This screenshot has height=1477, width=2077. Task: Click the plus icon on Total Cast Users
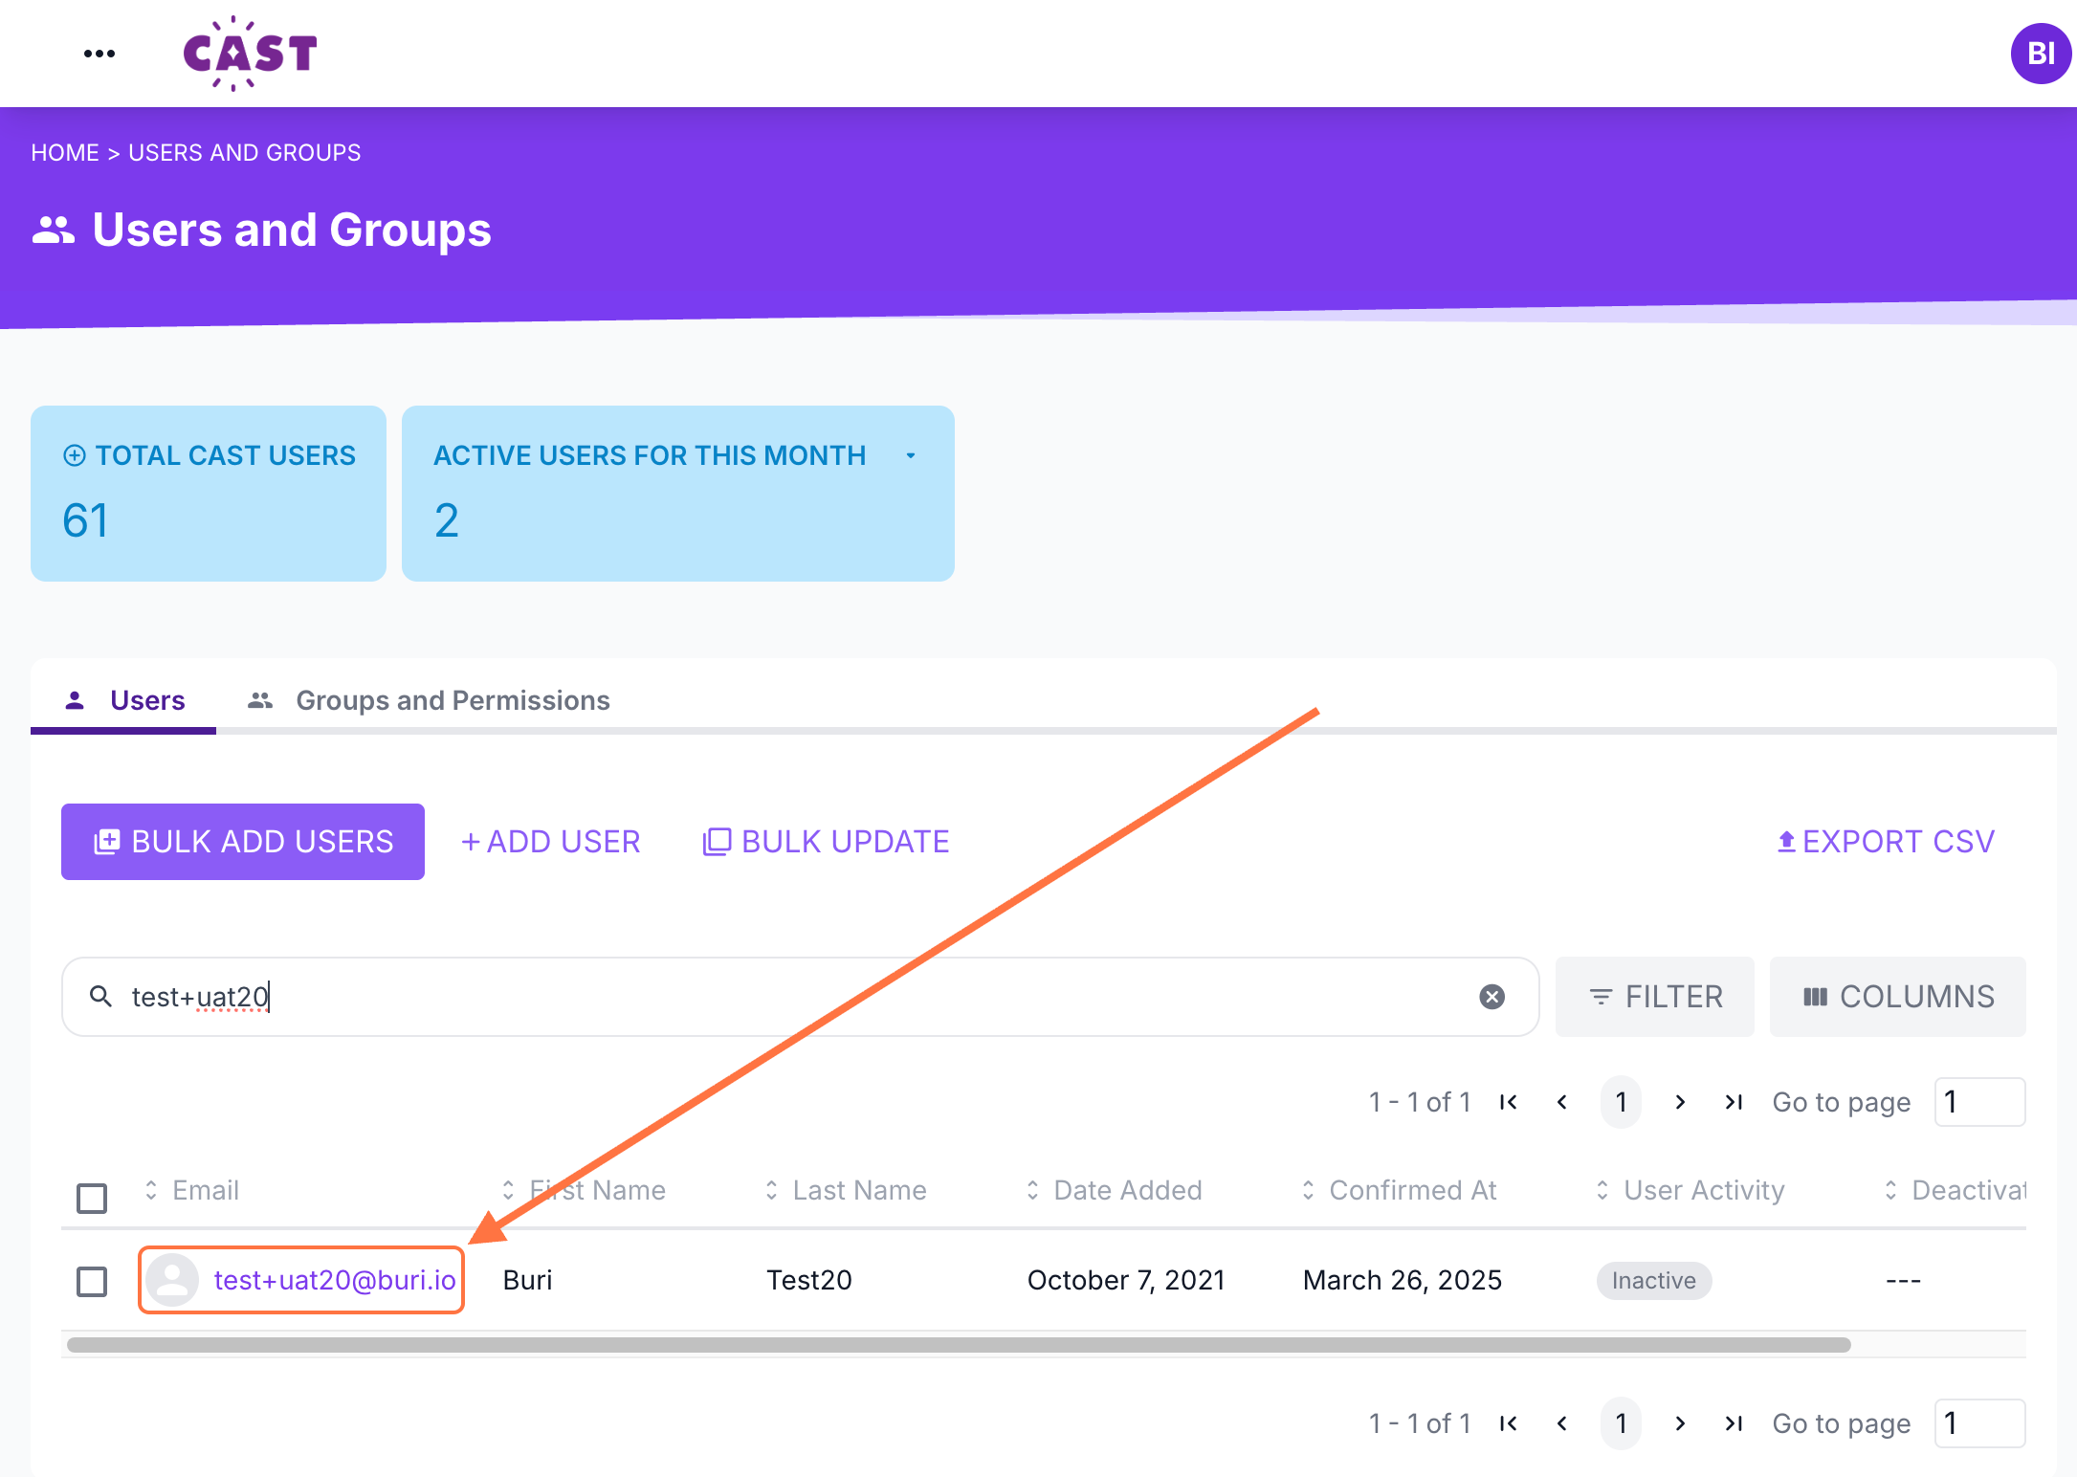click(75, 455)
